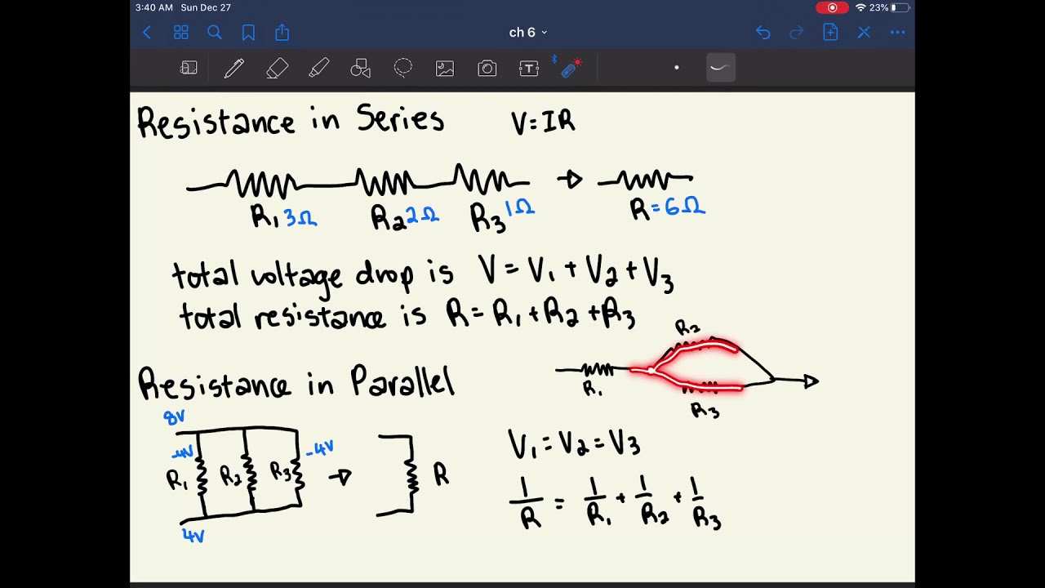Open the page thumbnails grid view
The height and width of the screenshot is (588, 1045).
(x=181, y=33)
